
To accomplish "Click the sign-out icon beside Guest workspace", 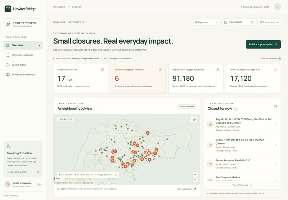I will click(x=39, y=184).
